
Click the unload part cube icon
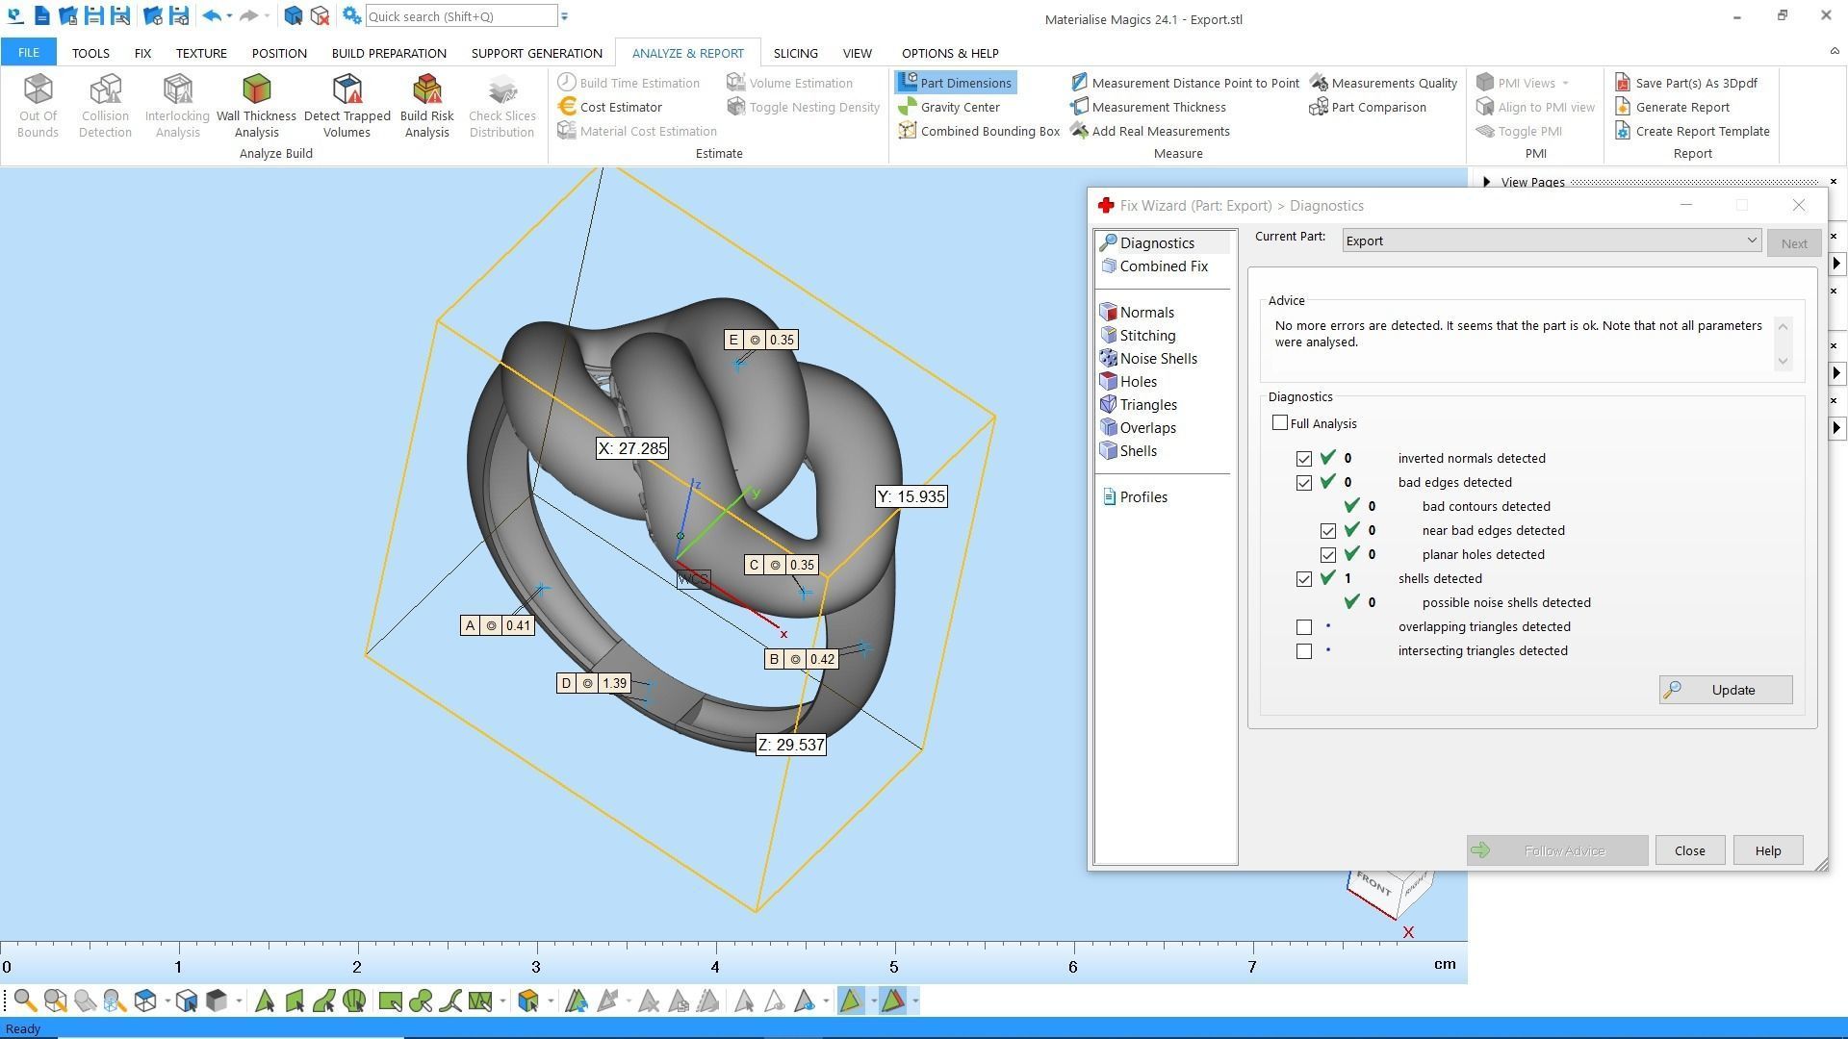click(320, 15)
